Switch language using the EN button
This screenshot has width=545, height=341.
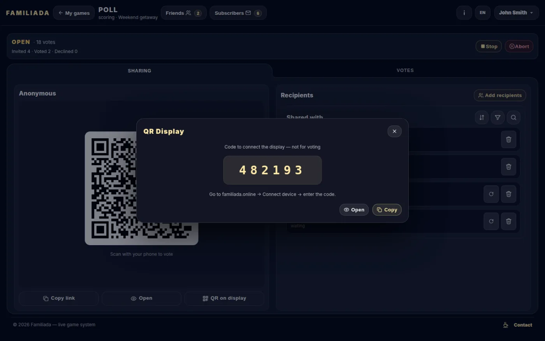[x=483, y=13]
